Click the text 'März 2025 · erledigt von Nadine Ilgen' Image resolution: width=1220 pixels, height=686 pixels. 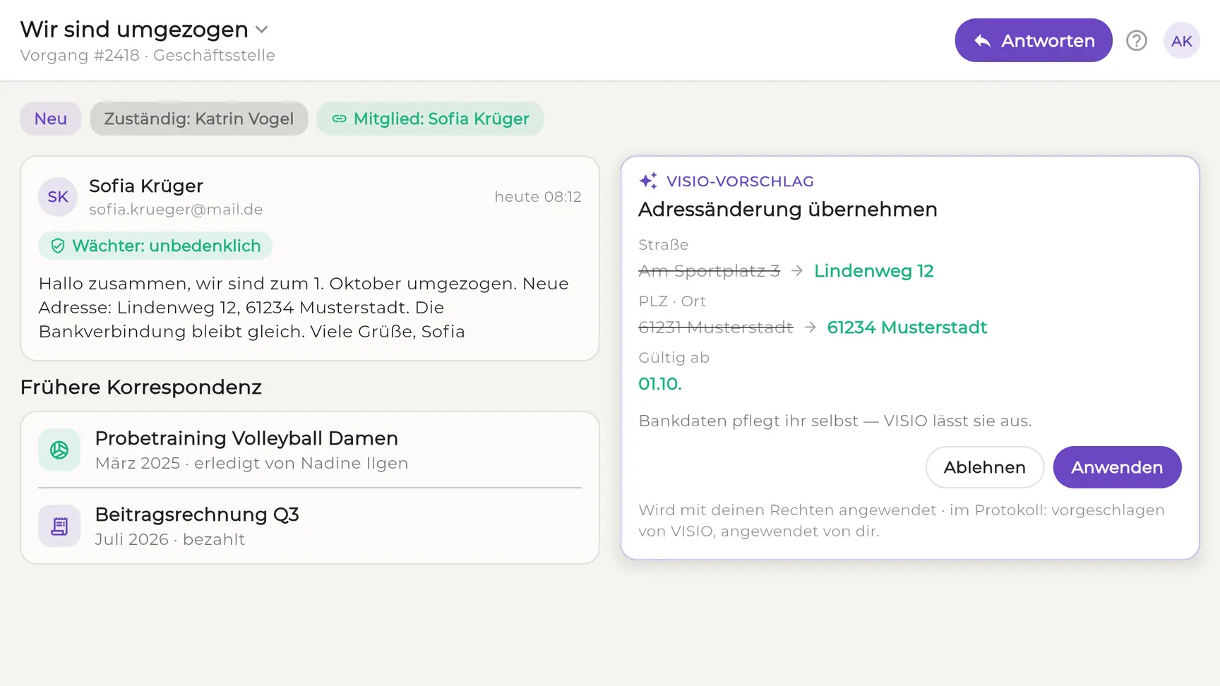click(252, 463)
